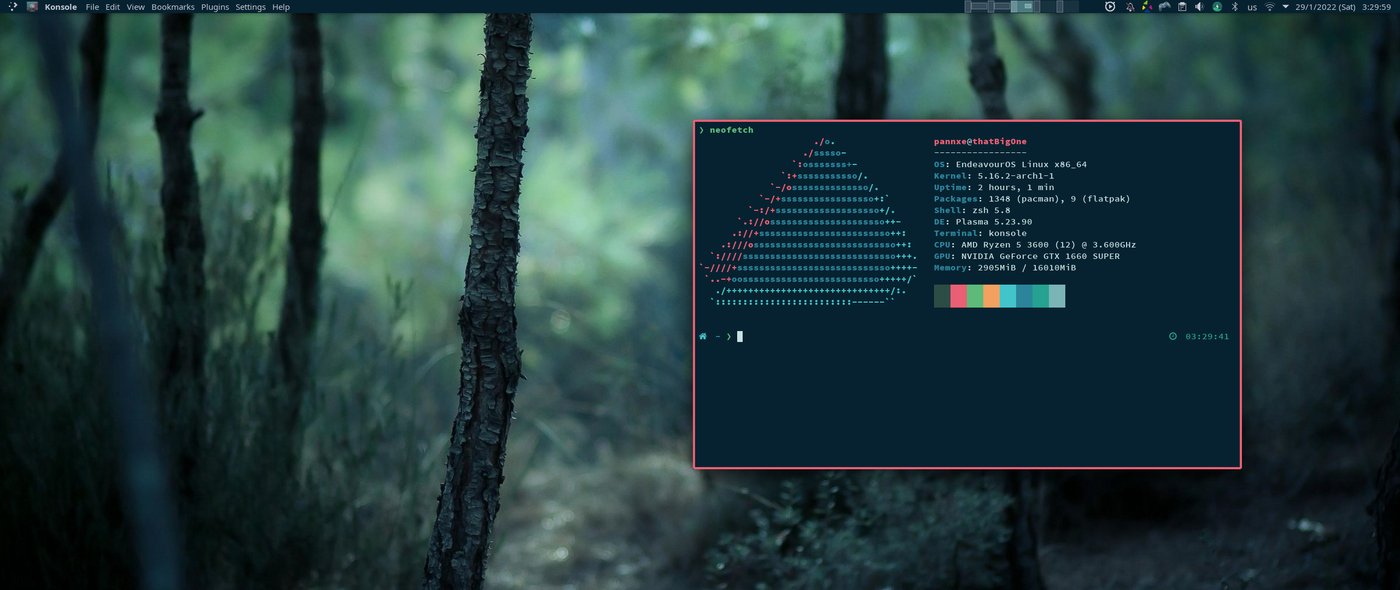
Task: Click the green lightning power tray icon
Action: click(1217, 7)
